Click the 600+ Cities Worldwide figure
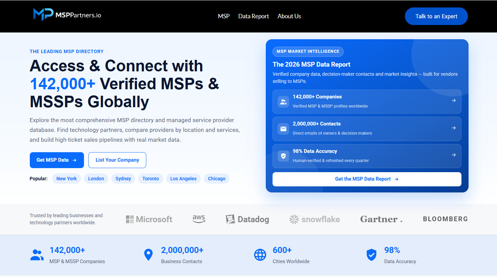This screenshot has width=497, height=277. [282, 250]
